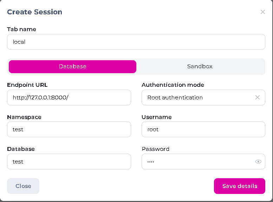Click the Authentication mode label
Image resolution: width=273 pixels, height=202 pixels.
[173, 85]
